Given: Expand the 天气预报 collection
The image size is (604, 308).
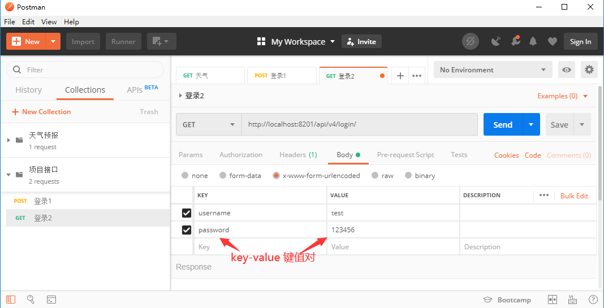Looking at the screenshot, I should click(x=8, y=140).
